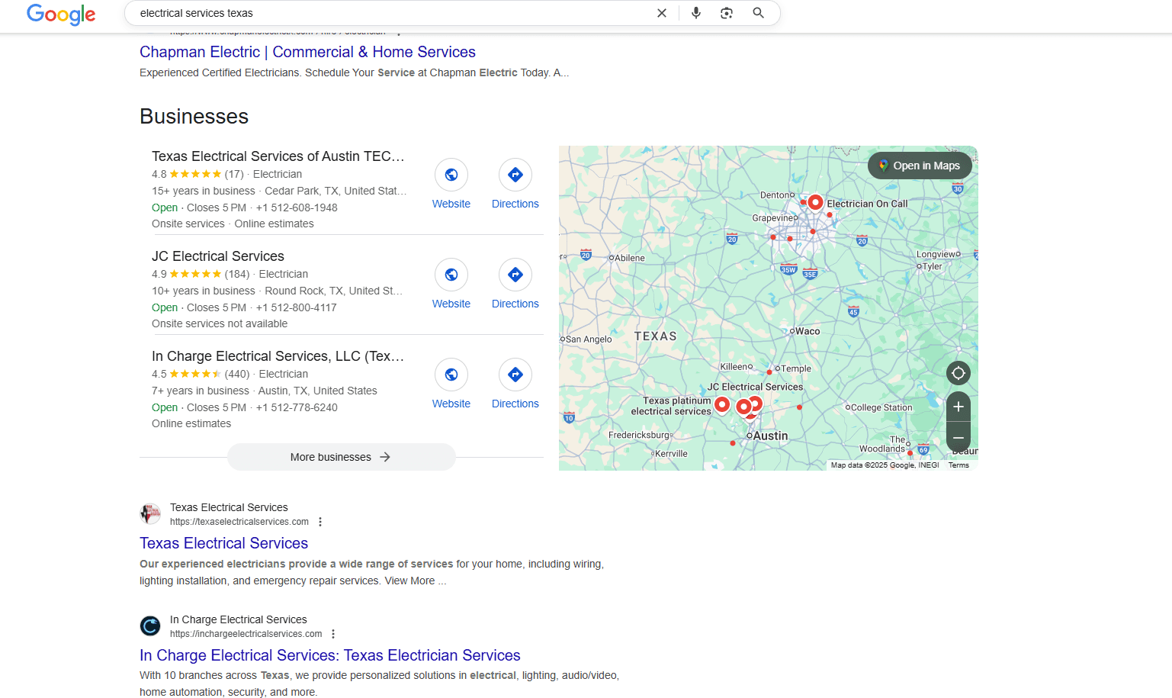
Task: Click phone number +1 512-800-4117
Action: [297, 307]
